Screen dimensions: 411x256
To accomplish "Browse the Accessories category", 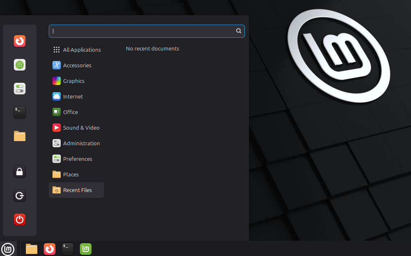I will pyautogui.click(x=77, y=65).
